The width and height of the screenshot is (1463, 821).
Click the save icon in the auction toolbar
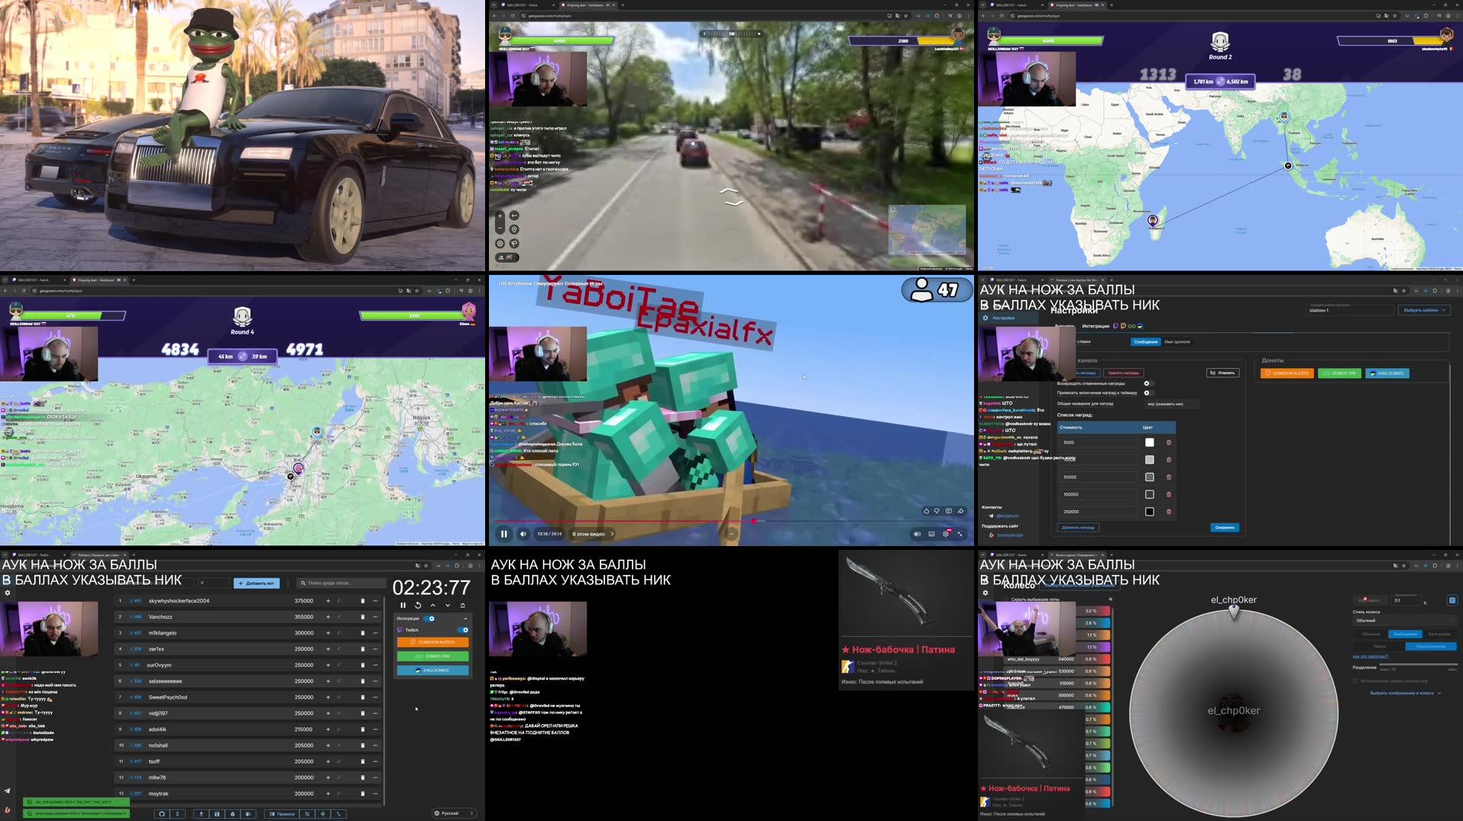coord(216,813)
